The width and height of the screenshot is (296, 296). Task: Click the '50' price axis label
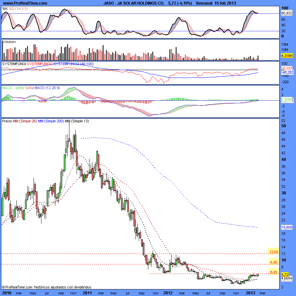[284, 126]
